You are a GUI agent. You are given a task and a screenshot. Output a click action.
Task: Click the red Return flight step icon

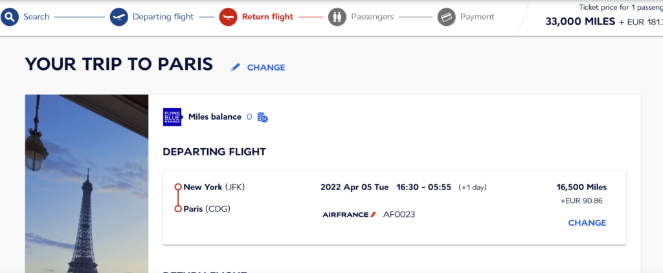(x=229, y=17)
